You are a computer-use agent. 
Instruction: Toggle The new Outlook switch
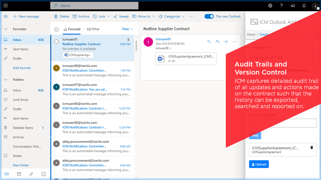(209, 17)
